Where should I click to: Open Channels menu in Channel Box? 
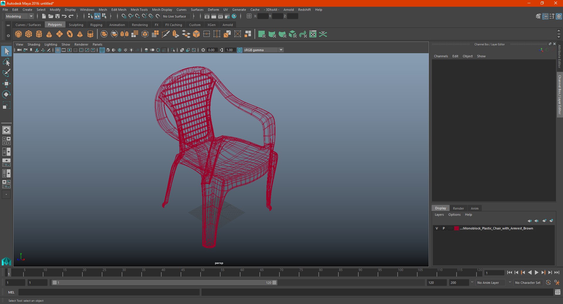(441, 56)
